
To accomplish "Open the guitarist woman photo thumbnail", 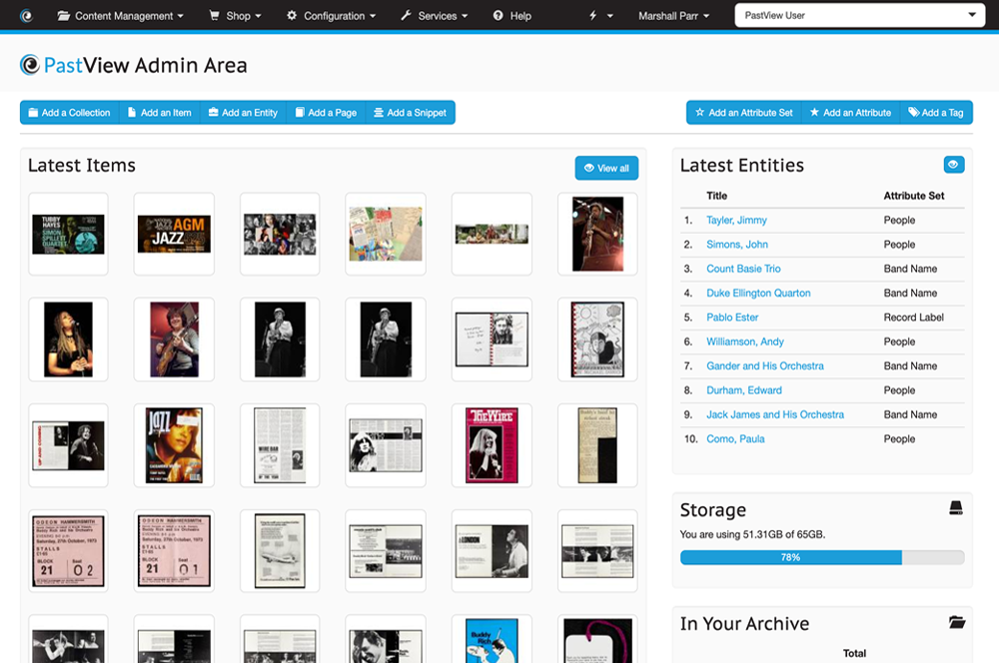I will (x=174, y=340).
